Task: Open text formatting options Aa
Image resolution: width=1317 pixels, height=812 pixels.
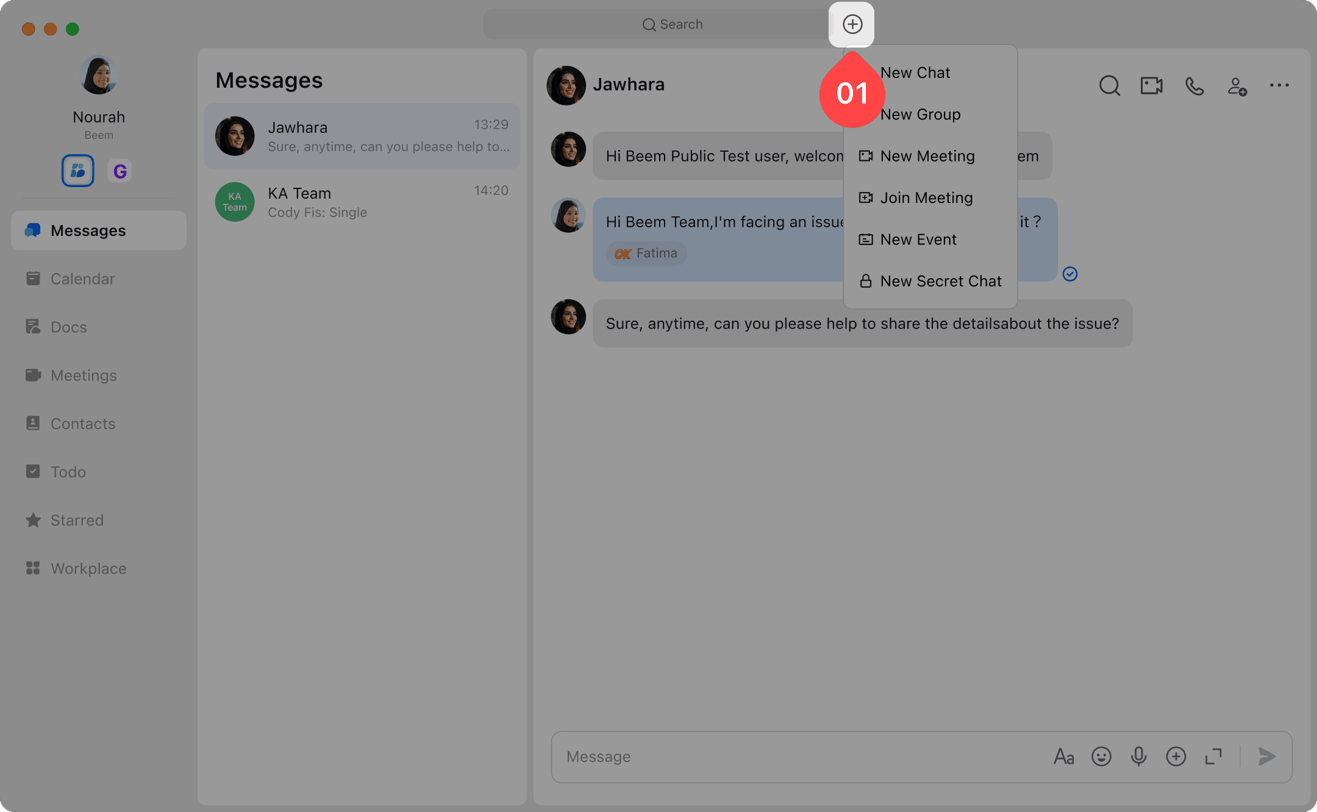Action: click(1064, 757)
